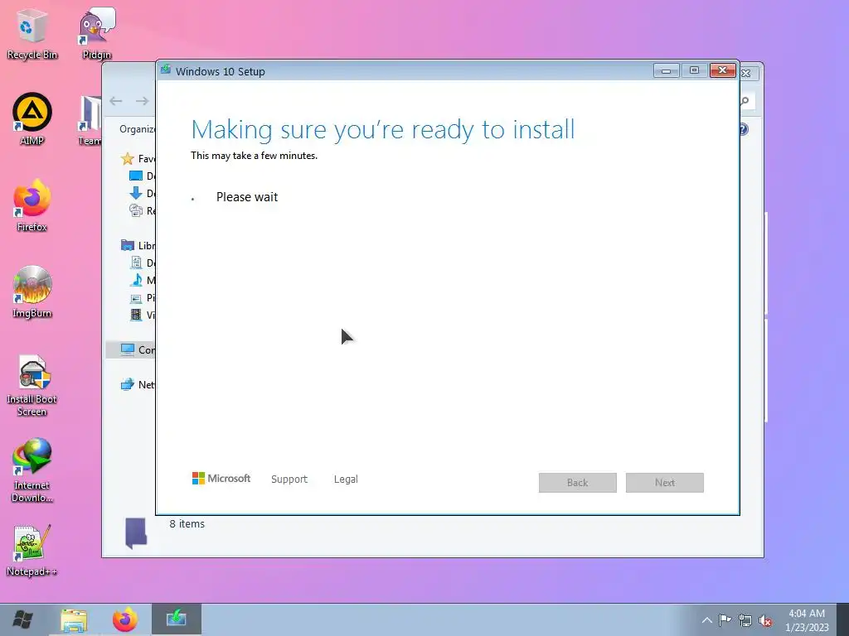Minimize the Windows 10 Setup window
Viewport: 849px width, 636px height.
[x=666, y=71]
